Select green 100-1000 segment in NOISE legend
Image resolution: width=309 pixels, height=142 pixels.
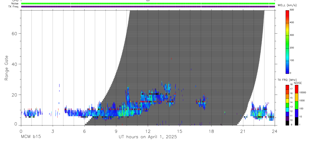[x=296, y=105]
